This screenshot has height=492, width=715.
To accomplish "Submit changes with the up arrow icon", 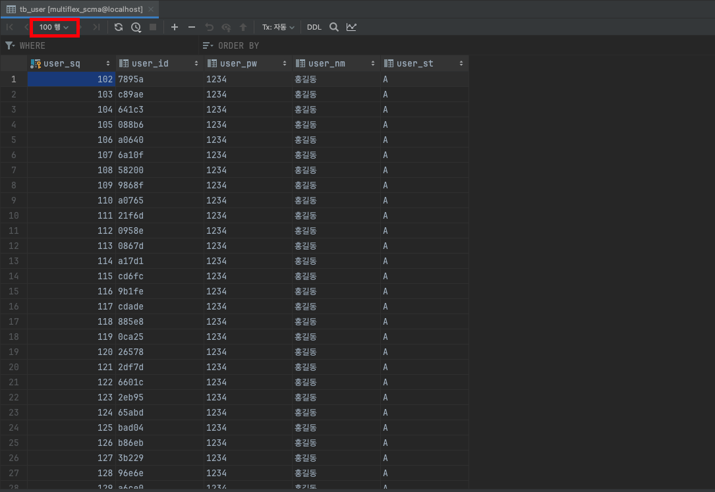I will [243, 28].
